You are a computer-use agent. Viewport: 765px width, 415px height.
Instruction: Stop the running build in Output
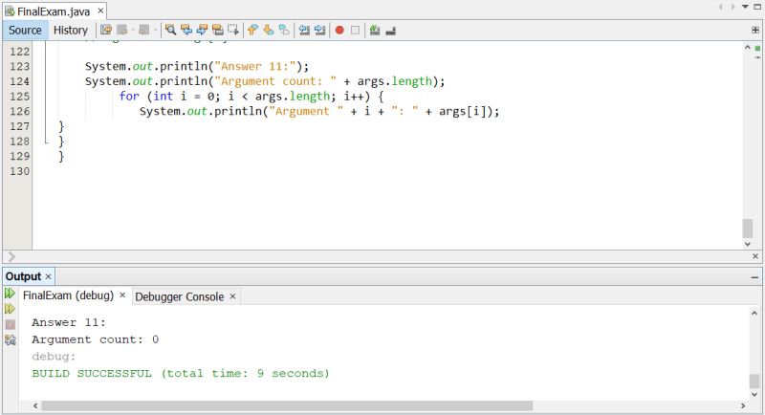pyautogui.click(x=11, y=324)
